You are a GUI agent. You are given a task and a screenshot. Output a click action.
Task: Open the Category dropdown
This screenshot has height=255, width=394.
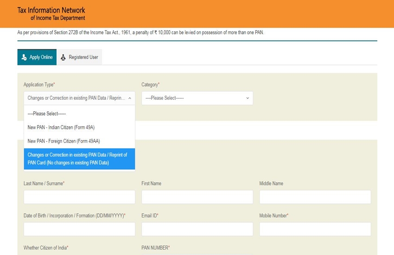[197, 98]
